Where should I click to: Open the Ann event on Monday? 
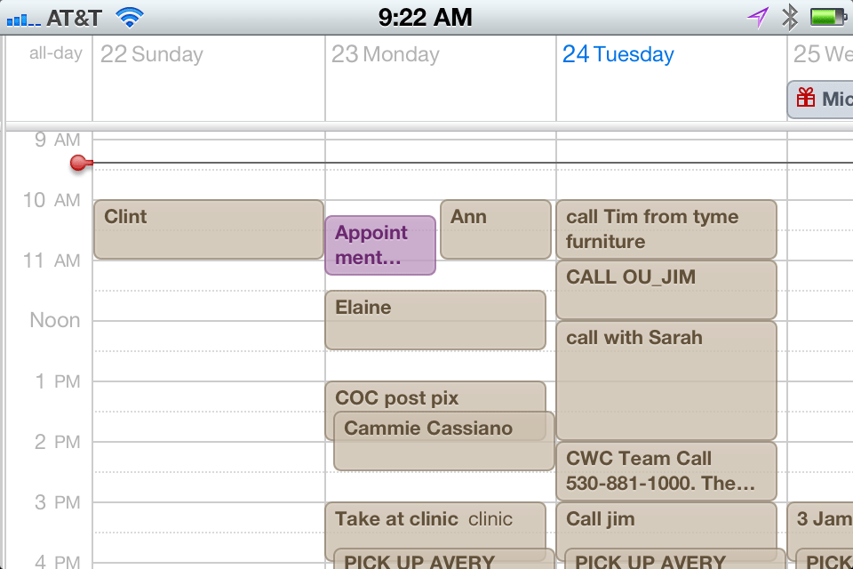[x=496, y=229]
